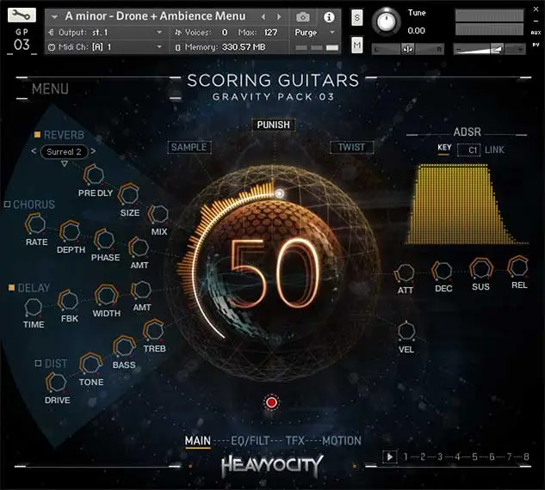
Task: Click the PUNISH button
Action: tap(273, 125)
